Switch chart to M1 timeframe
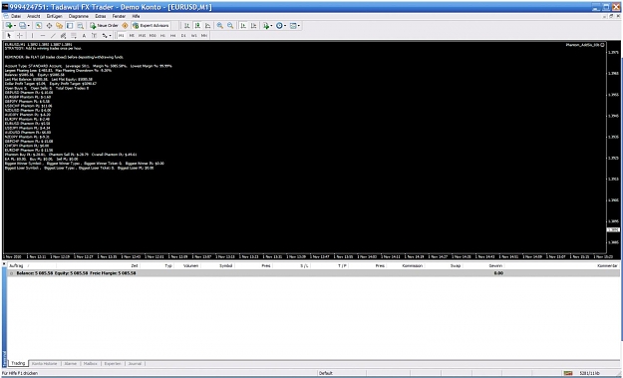This screenshot has width=623, height=378. (x=122, y=35)
